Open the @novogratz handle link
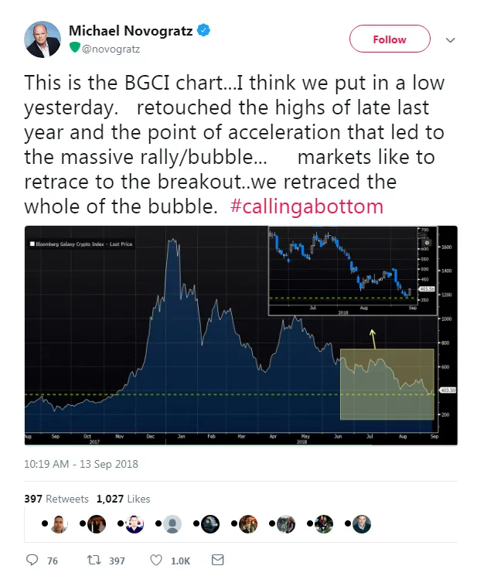 tap(111, 49)
